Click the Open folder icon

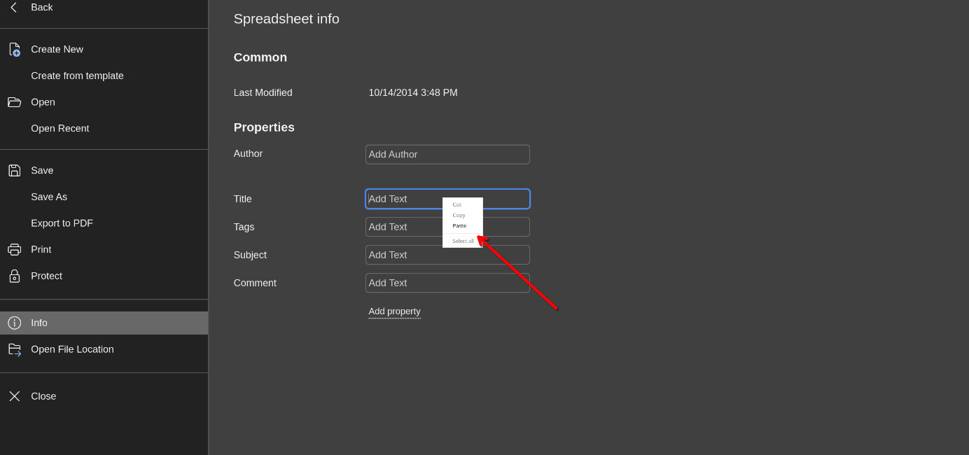coord(14,102)
